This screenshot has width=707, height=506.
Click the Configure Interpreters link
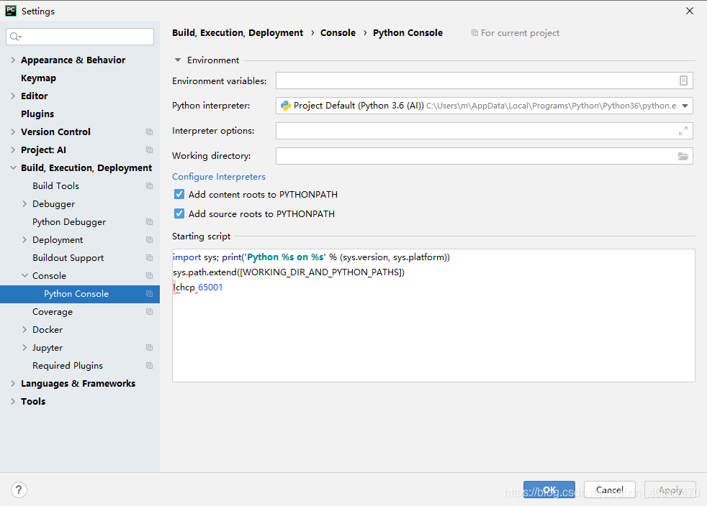click(219, 177)
